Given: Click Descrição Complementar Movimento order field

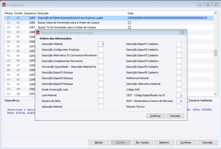Looking at the screenshot, I should [101, 61].
